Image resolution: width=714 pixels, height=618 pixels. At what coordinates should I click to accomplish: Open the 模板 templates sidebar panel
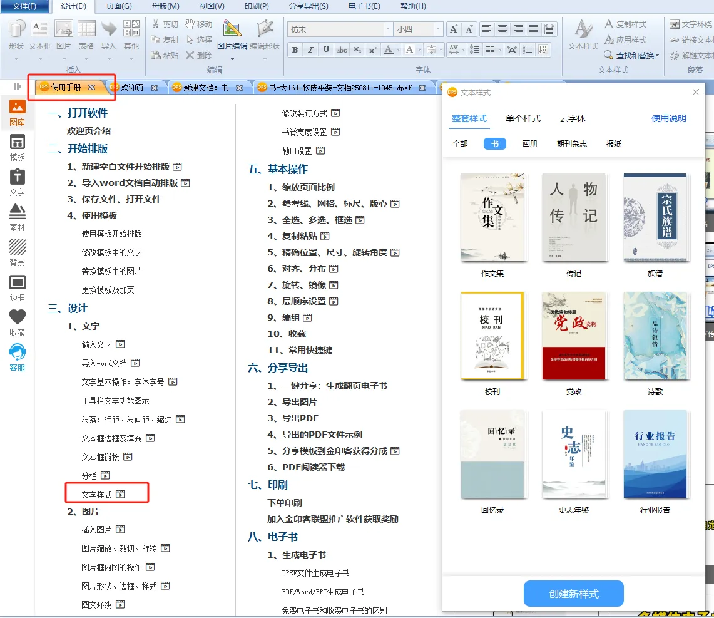(x=18, y=147)
